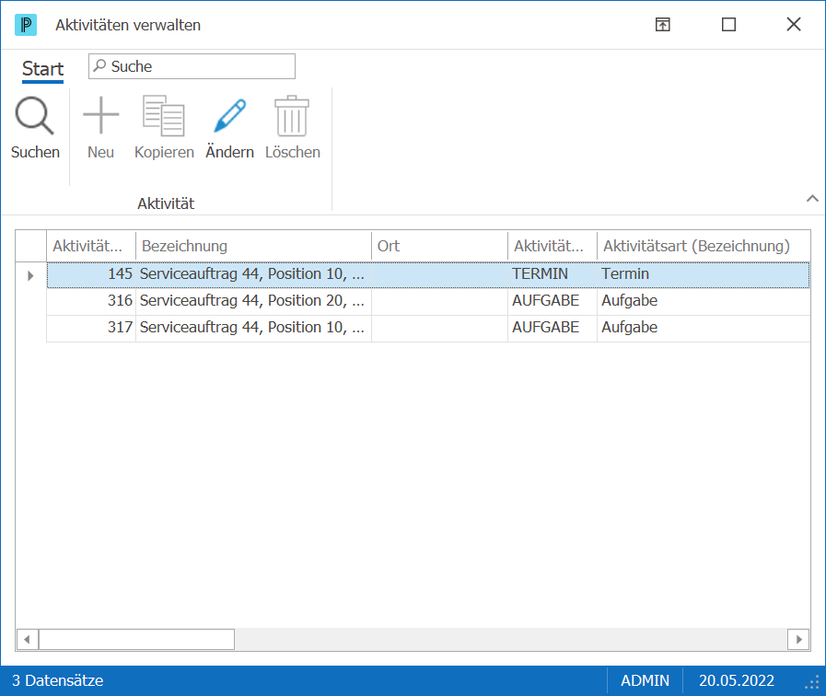Image resolution: width=826 pixels, height=696 pixels.
Task: Click the date 20.05.2022 in status bar
Action: pyautogui.click(x=737, y=680)
